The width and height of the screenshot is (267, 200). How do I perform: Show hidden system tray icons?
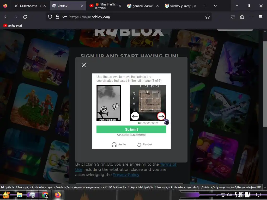pyautogui.click(x=217, y=195)
